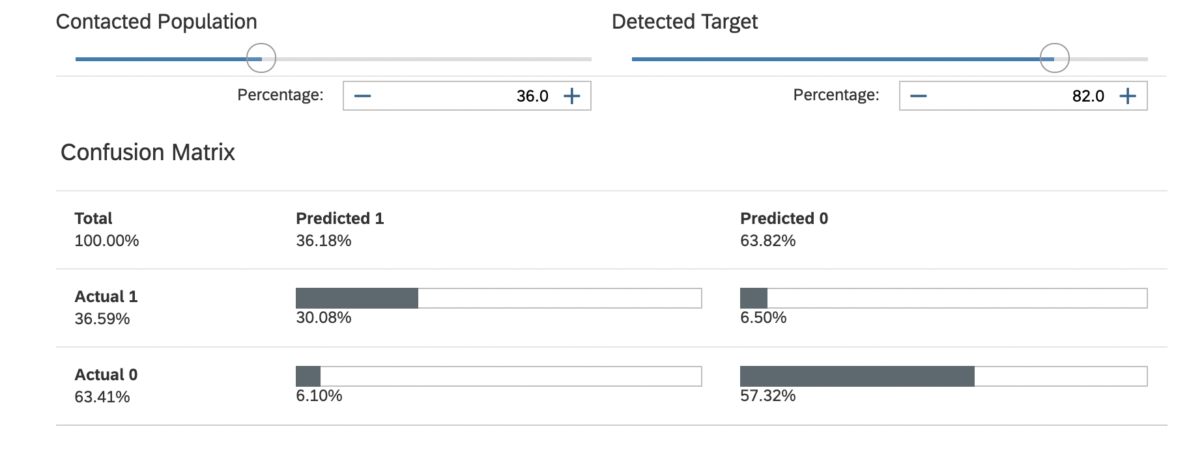This screenshot has width=1204, height=474.
Task: Click the Predicted 0 column header
Action: [x=784, y=219]
